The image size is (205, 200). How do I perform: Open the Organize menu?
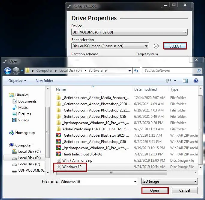[17, 81]
